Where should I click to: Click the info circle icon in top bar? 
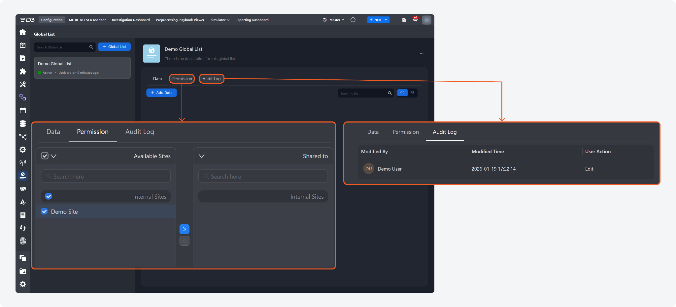click(353, 20)
